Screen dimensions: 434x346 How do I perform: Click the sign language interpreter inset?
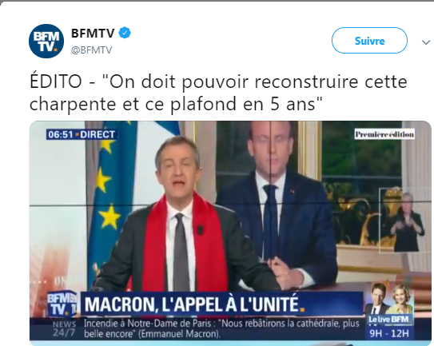tap(400, 220)
